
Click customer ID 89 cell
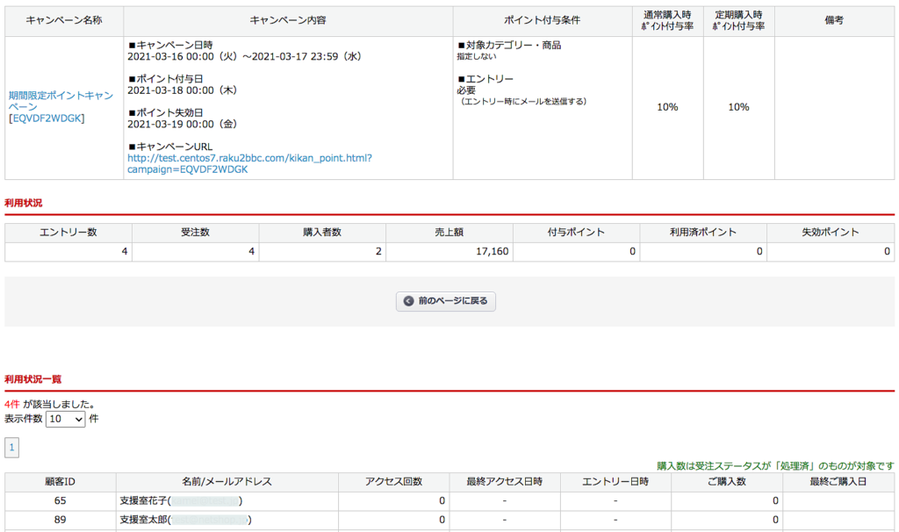(x=60, y=519)
